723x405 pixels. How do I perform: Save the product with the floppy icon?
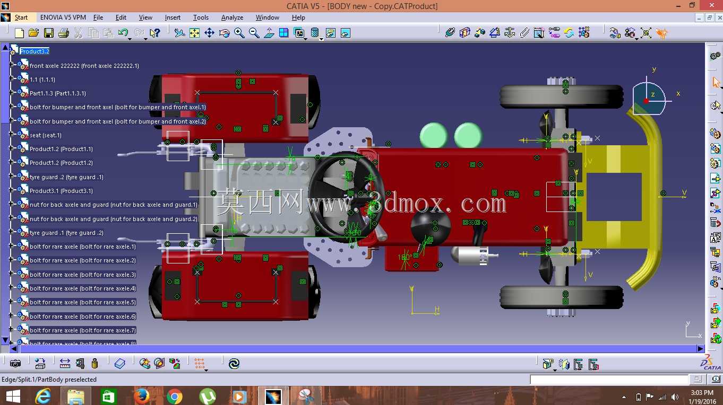(x=48, y=33)
